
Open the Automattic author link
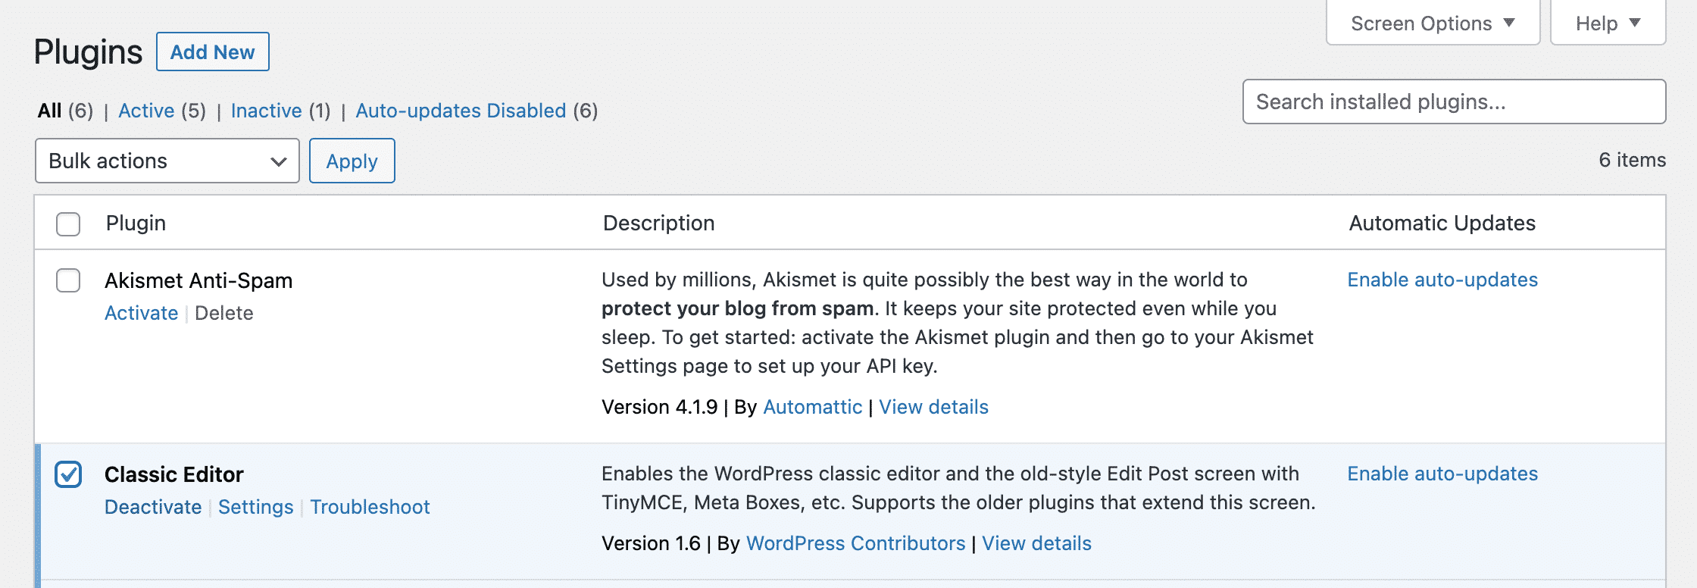pyautogui.click(x=813, y=407)
